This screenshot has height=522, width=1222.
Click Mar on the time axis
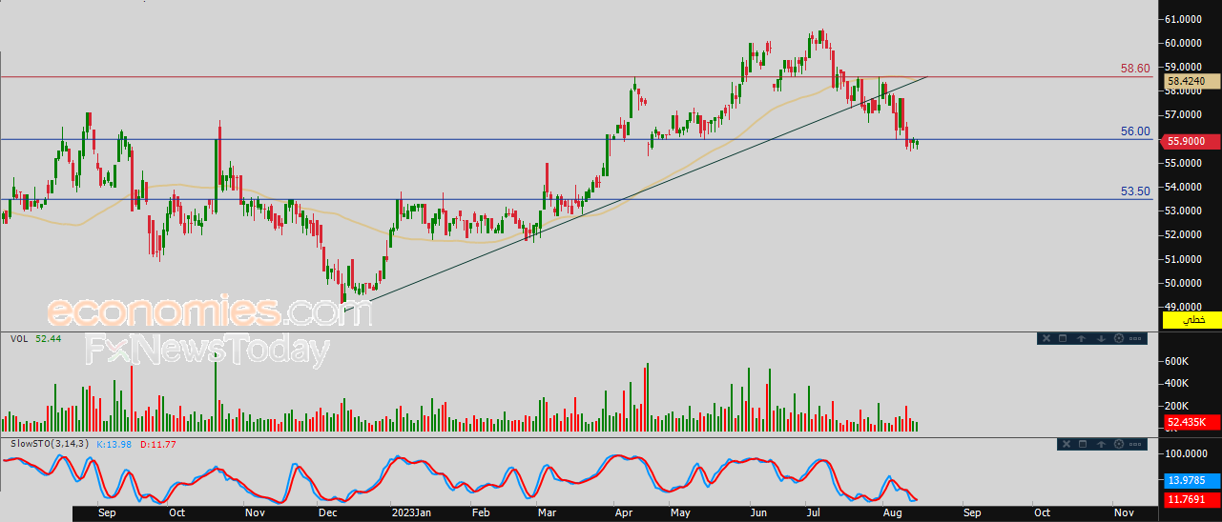549,512
